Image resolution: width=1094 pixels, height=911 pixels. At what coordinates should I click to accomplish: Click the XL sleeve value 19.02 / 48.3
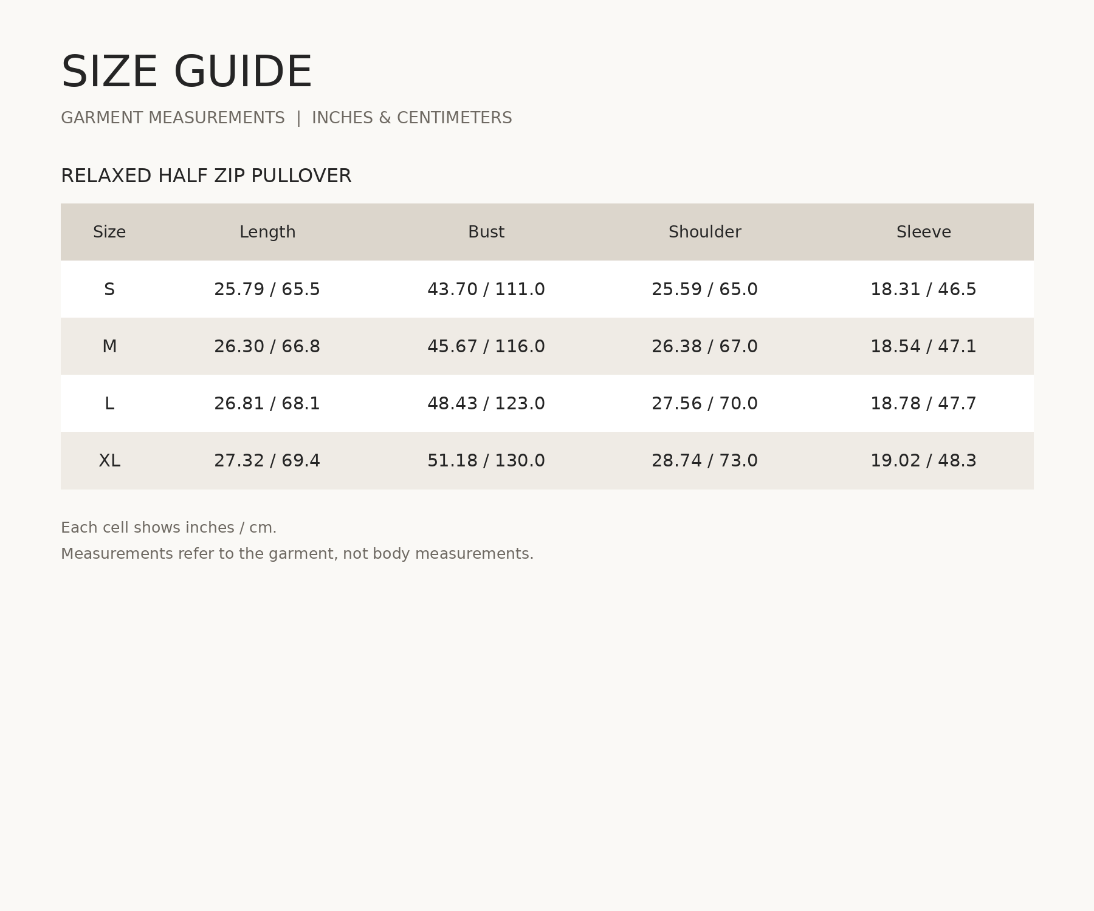tap(924, 460)
